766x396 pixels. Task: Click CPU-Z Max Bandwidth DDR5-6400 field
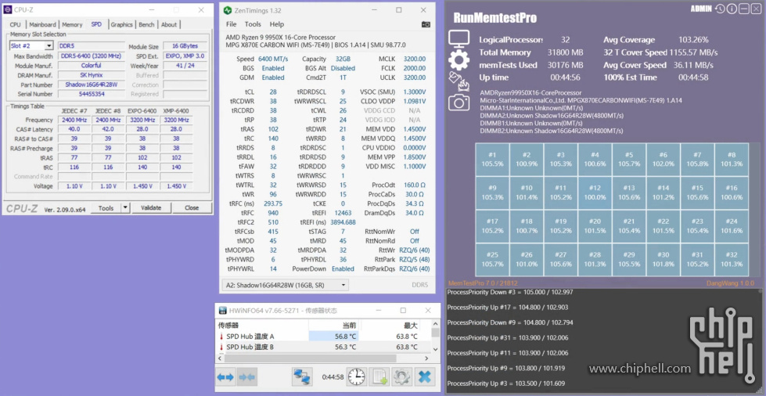click(91, 56)
